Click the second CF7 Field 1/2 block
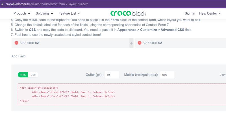226x121 pixels. 180,43
